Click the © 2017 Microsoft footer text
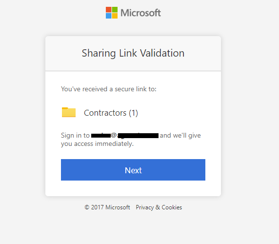279x244 pixels. [x=107, y=207]
